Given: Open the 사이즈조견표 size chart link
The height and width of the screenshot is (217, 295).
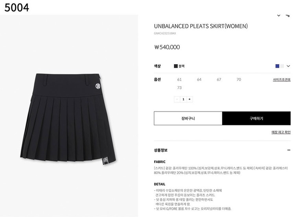Looking at the screenshot, I should pos(282,80).
